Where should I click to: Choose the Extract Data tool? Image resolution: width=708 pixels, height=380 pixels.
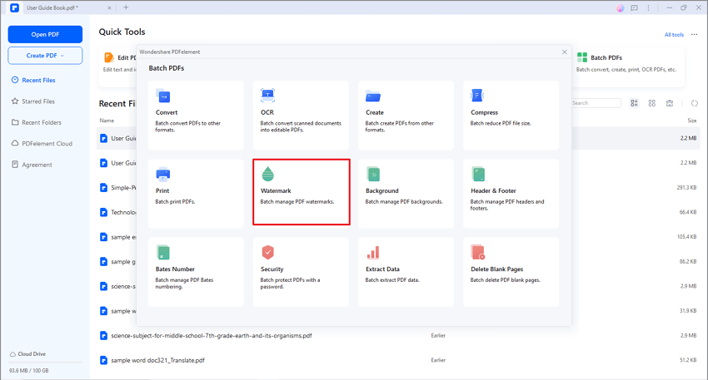coord(406,272)
